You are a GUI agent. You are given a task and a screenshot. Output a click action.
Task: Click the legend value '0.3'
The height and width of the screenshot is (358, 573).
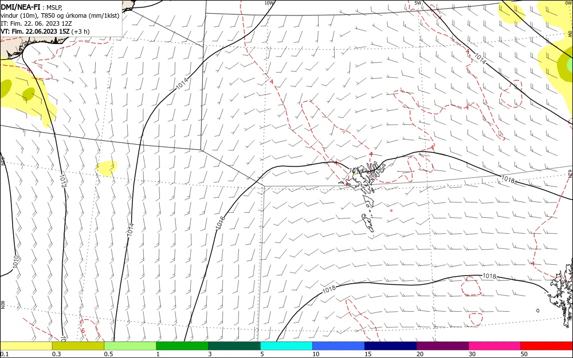point(56,354)
